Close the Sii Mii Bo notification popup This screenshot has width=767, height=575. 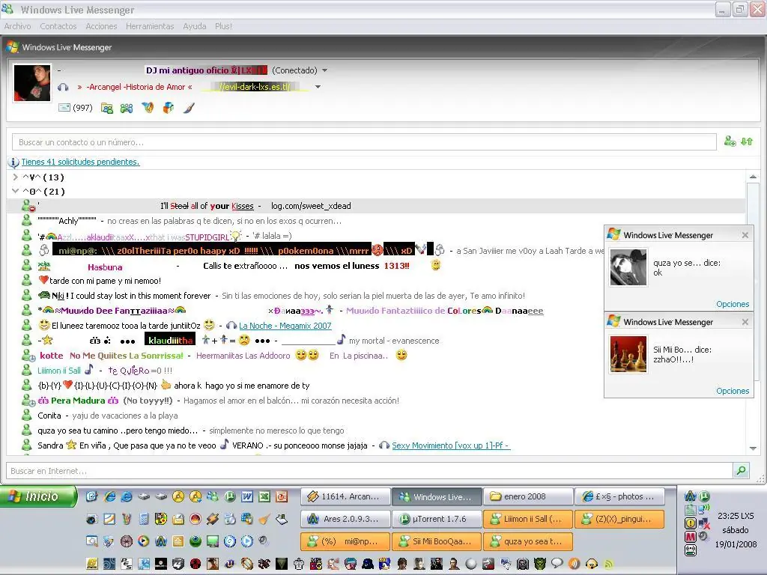[x=745, y=322]
